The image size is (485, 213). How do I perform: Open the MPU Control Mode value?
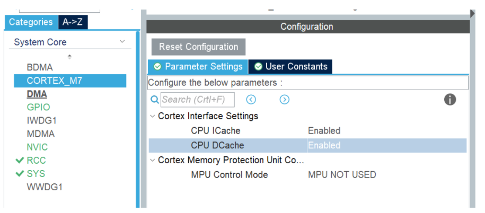(342, 175)
